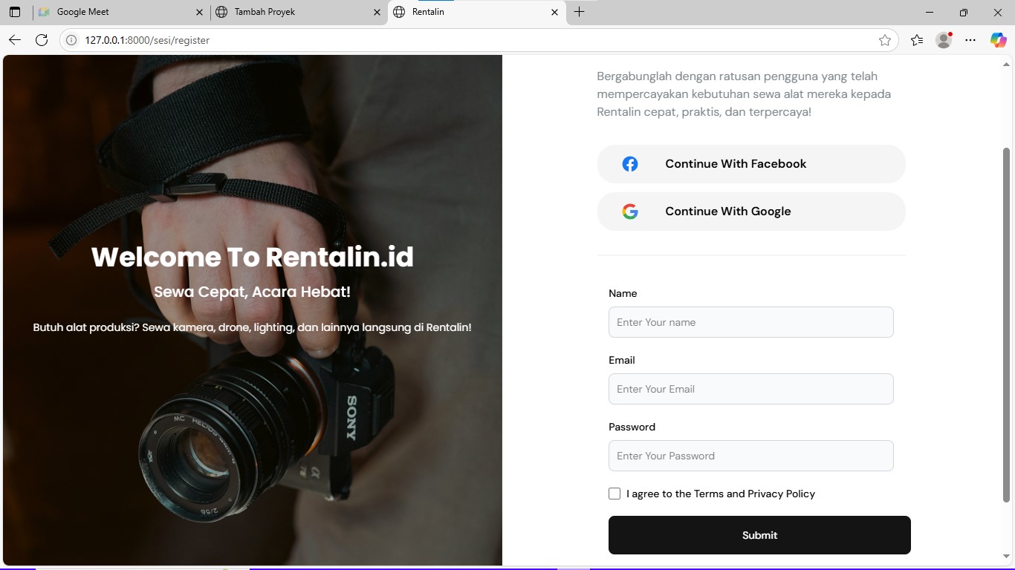Focus the Enter Your Email field
1015x570 pixels.
750,389
